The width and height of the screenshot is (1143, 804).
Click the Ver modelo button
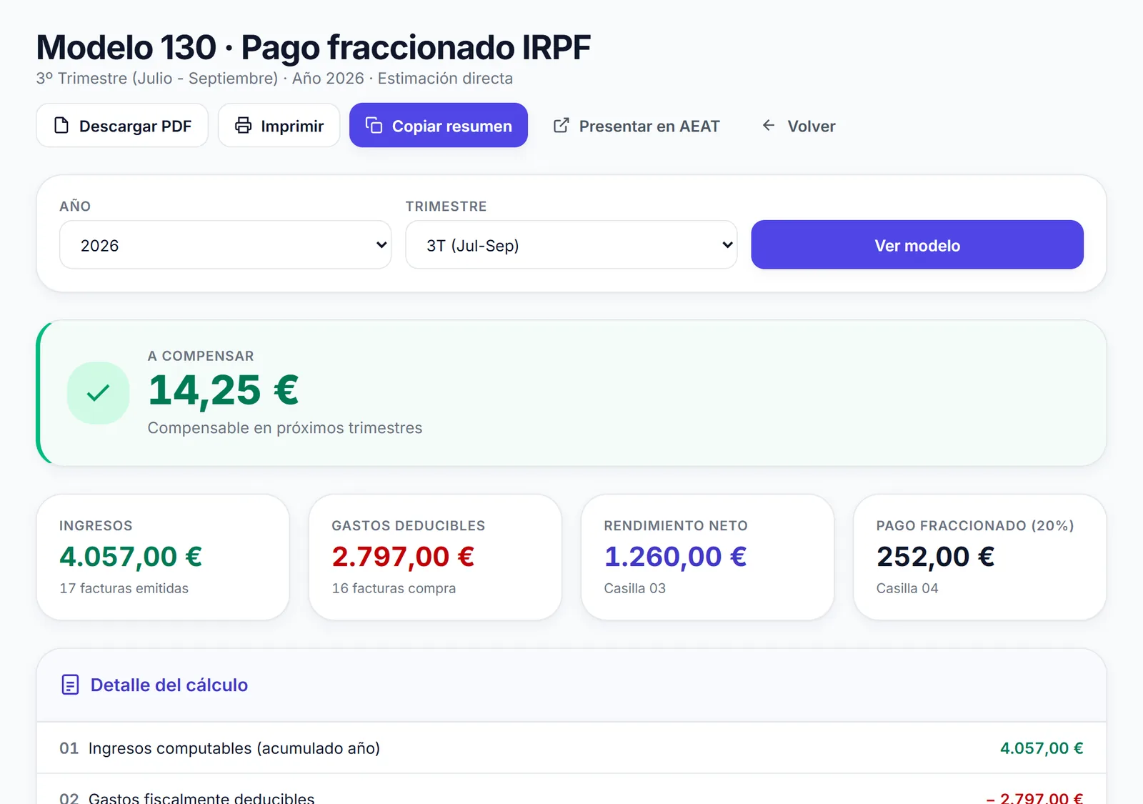pyautogui.click(x=917, y=245)
